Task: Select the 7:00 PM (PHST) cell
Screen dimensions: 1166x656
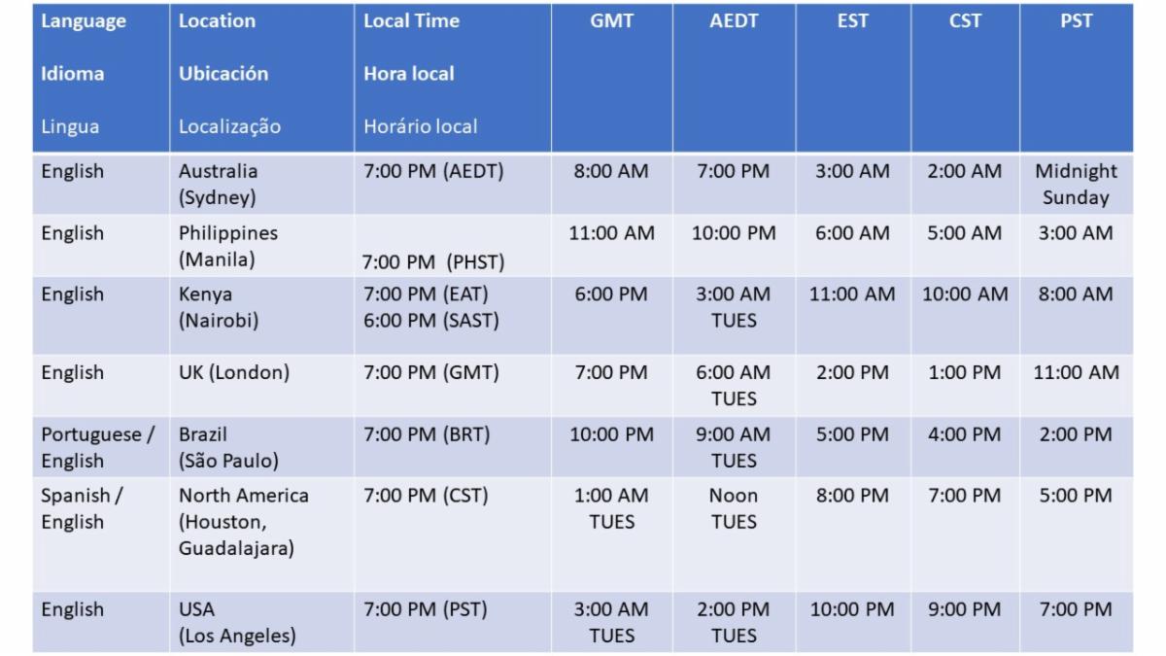Action: click(x=433, y=262)
